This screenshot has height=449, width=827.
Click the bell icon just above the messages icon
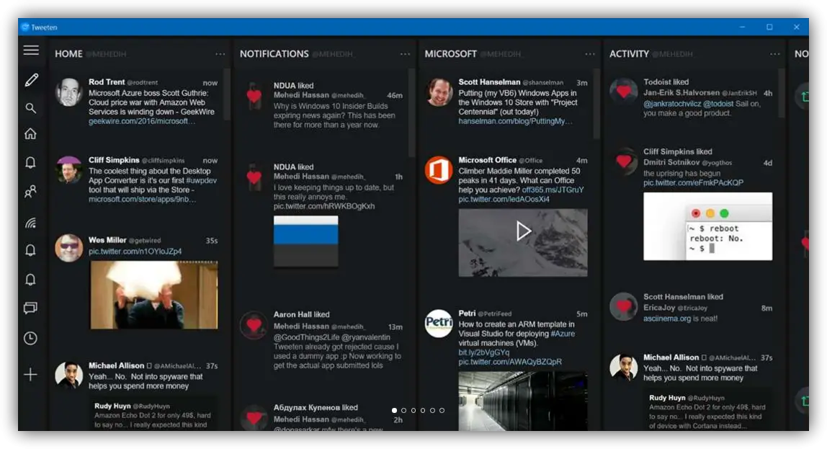(30, 279)
